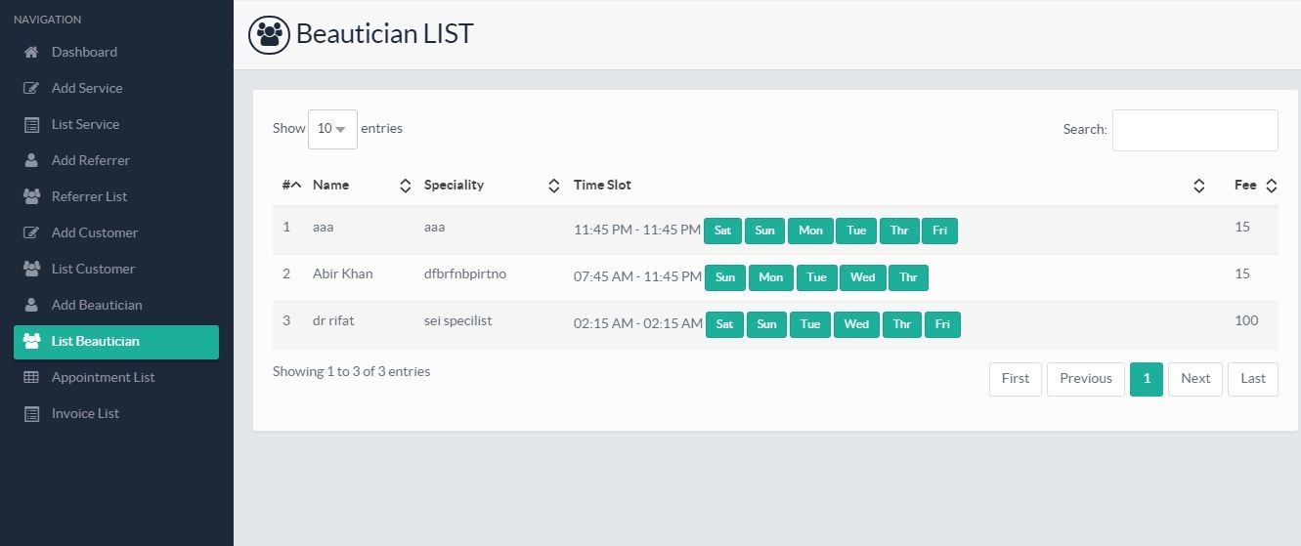Click the Invoice List icon
This screenshot has height=546, width=1301.
coord(31,413)
